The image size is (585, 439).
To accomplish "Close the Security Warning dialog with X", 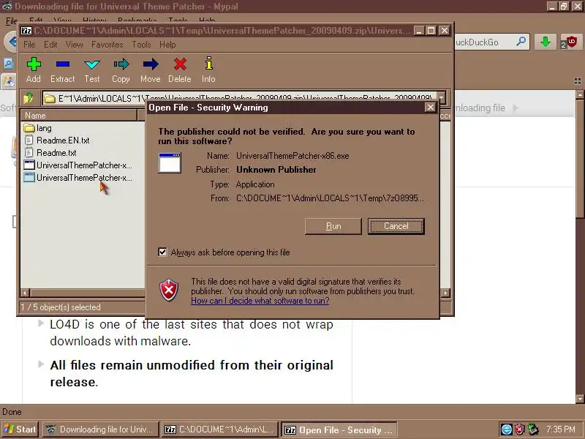I will [430, 108].
